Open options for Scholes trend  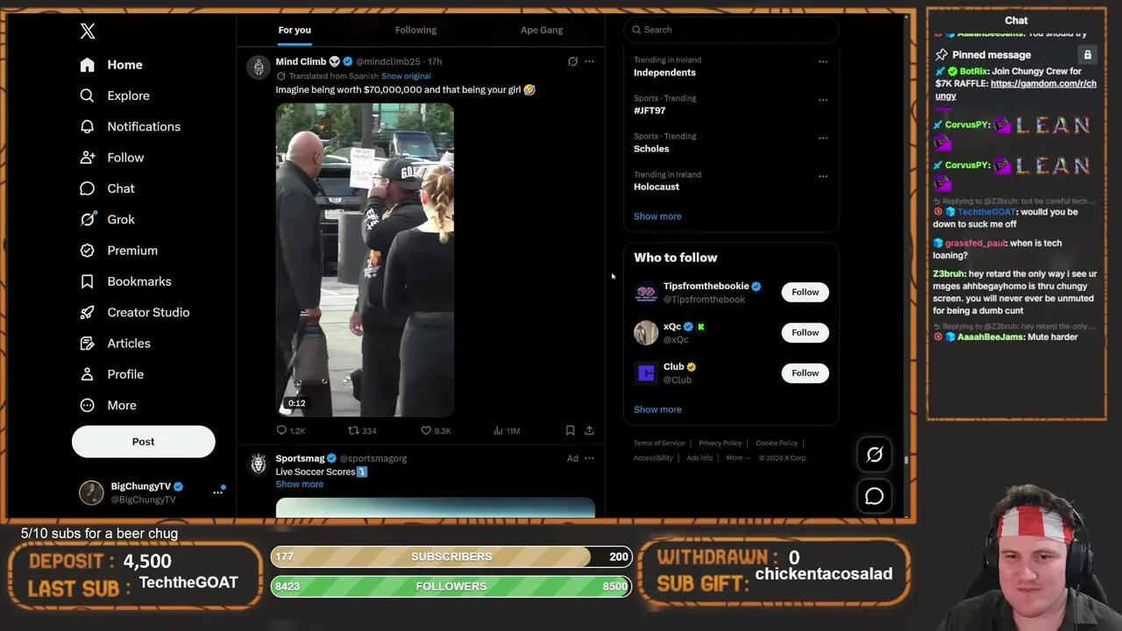(823, 138)
